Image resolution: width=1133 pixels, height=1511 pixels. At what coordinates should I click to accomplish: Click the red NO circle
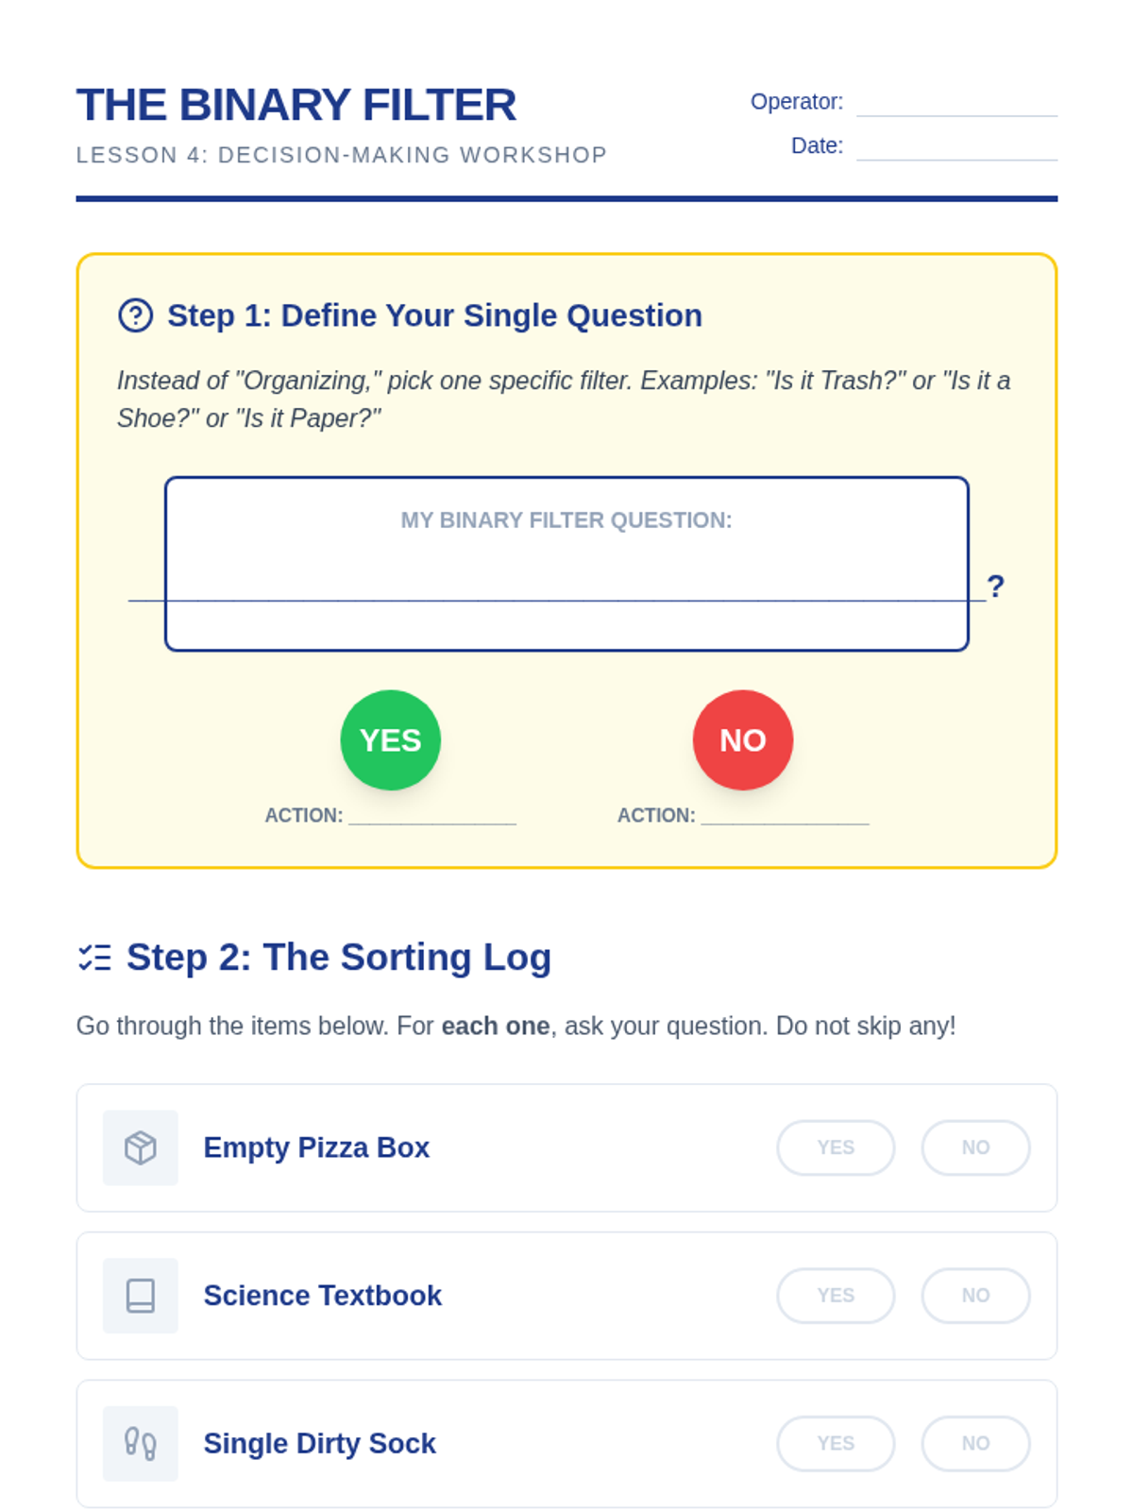pyautogui.click(x=743, y=740)
